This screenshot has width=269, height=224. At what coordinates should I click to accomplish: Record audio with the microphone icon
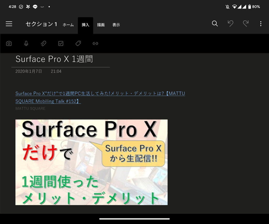click(26, 44)
